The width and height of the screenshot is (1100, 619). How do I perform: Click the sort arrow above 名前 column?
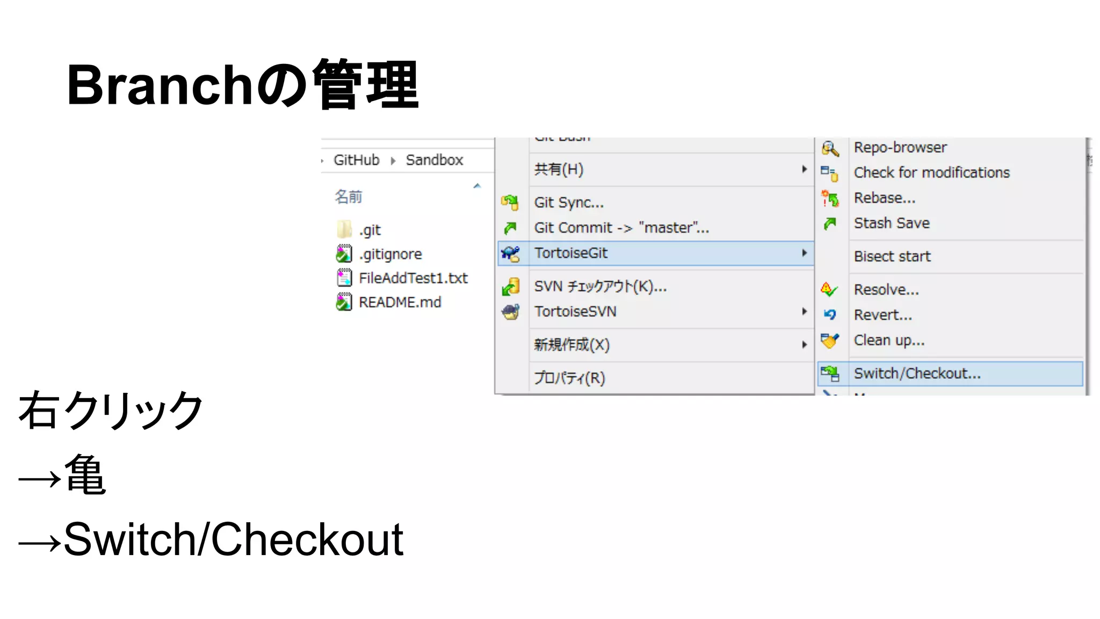477,186
